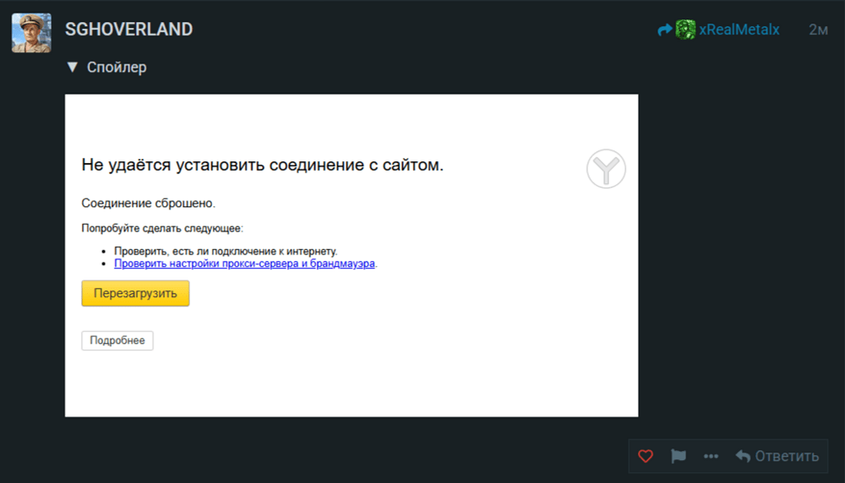Flag this post using the flag icon
Viewport: 845px width, 483px height.
679,456
